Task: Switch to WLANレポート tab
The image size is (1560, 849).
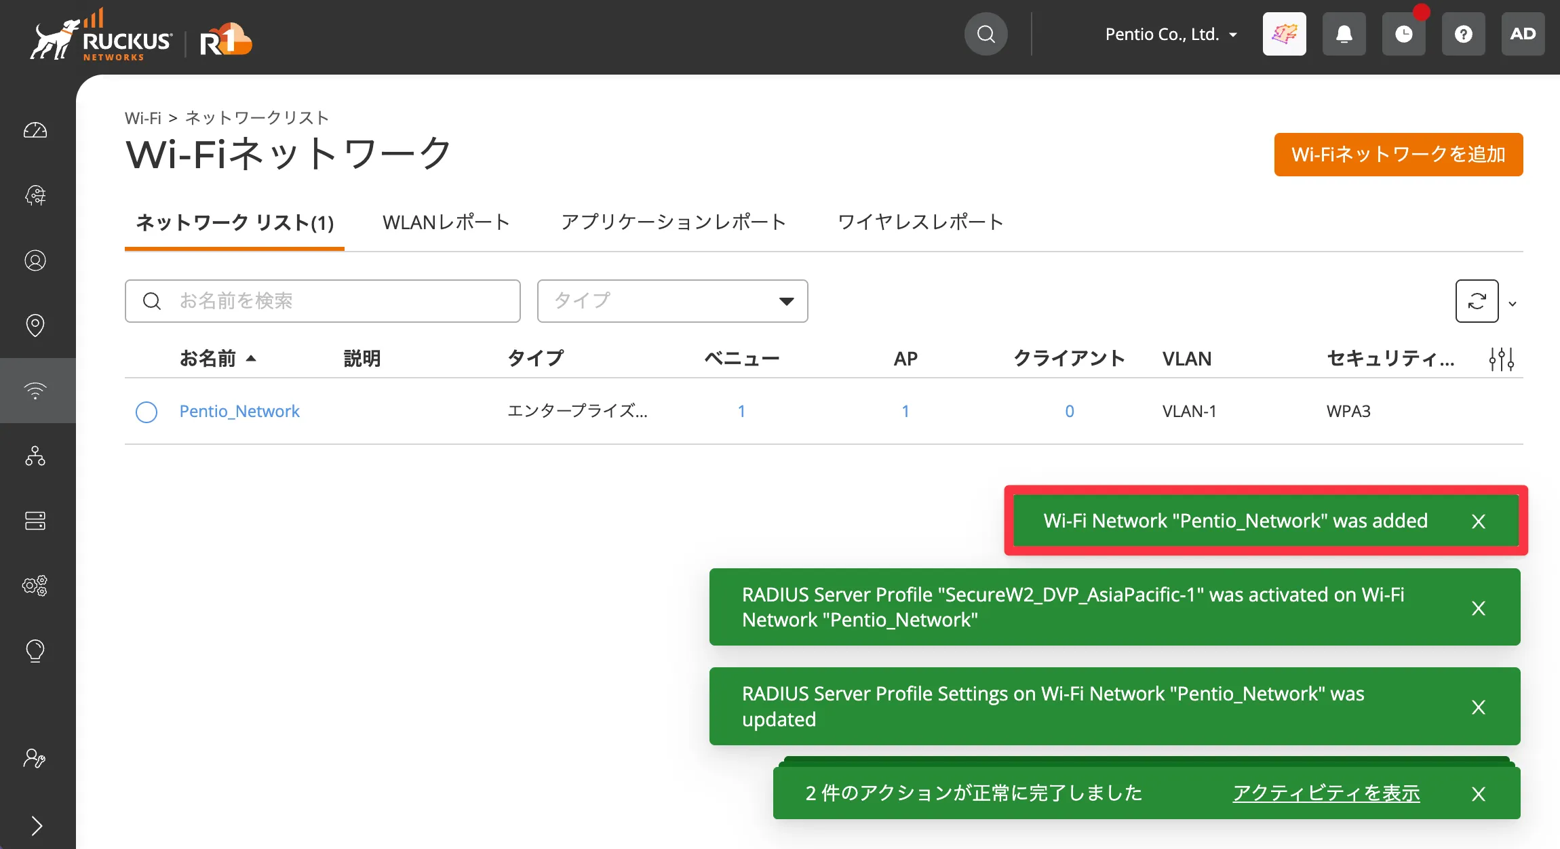Action: pos(446,222)
